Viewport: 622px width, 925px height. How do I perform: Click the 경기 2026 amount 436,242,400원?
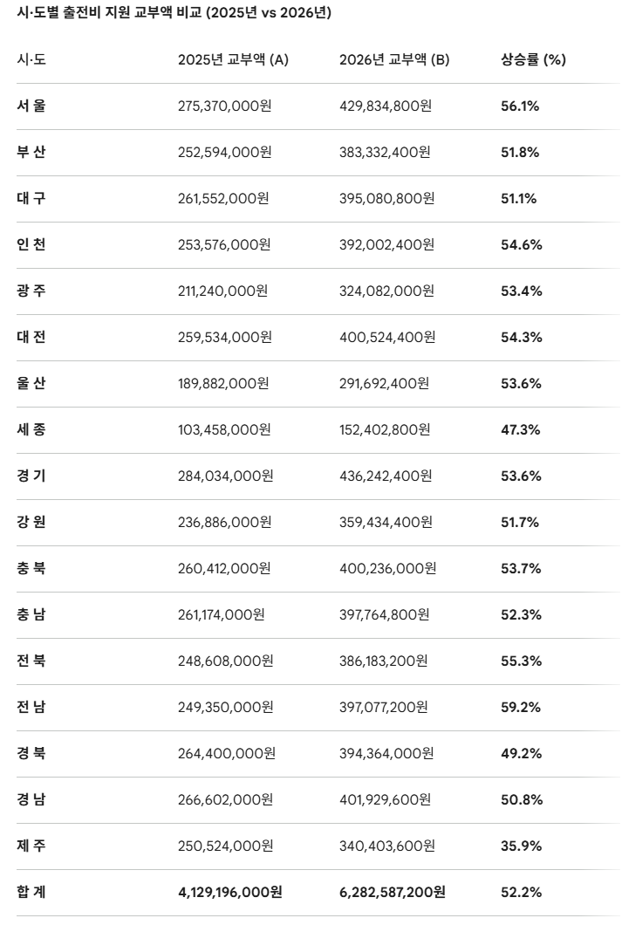pos(386,476)
